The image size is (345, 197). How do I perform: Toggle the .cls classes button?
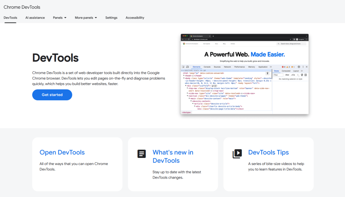293,75
